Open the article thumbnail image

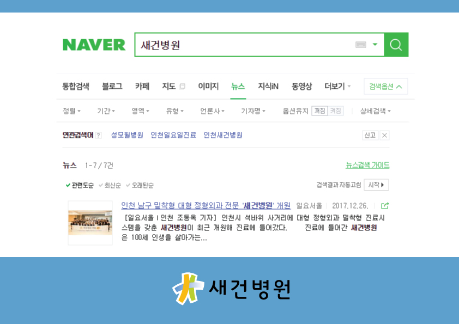(90, 223)
